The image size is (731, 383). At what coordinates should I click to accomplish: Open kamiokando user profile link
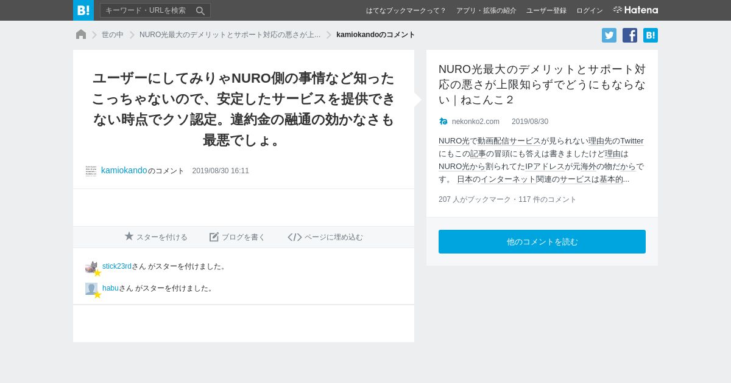pos(124,170)
